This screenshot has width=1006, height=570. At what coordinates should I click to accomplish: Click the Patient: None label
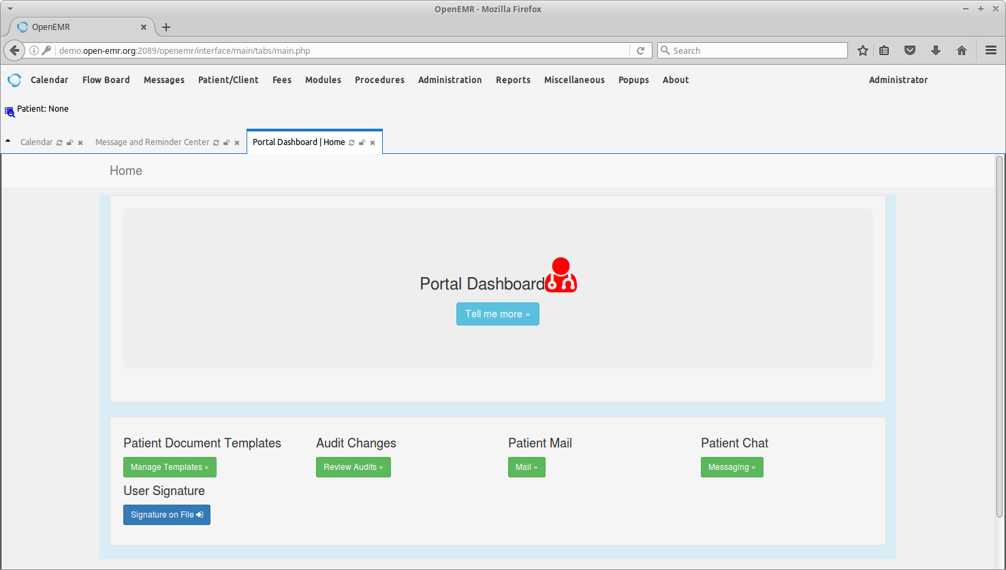click(43, 109)
